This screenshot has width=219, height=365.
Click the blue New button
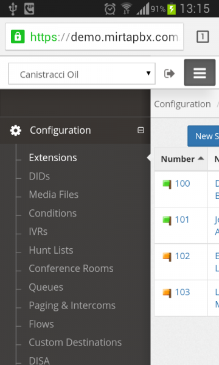tap(203, 136)
